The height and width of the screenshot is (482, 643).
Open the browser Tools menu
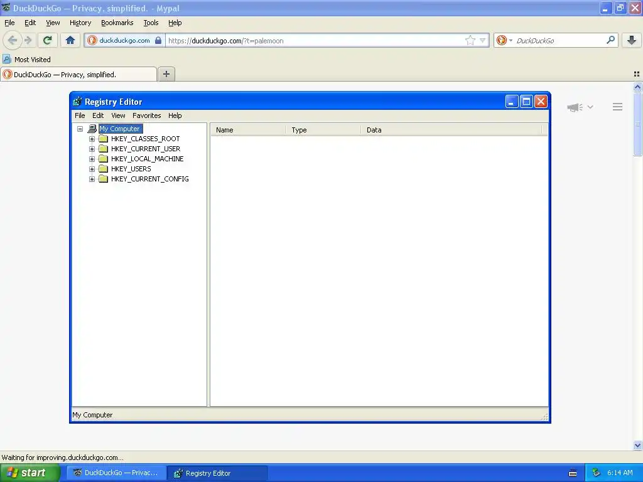click(151, 23)
